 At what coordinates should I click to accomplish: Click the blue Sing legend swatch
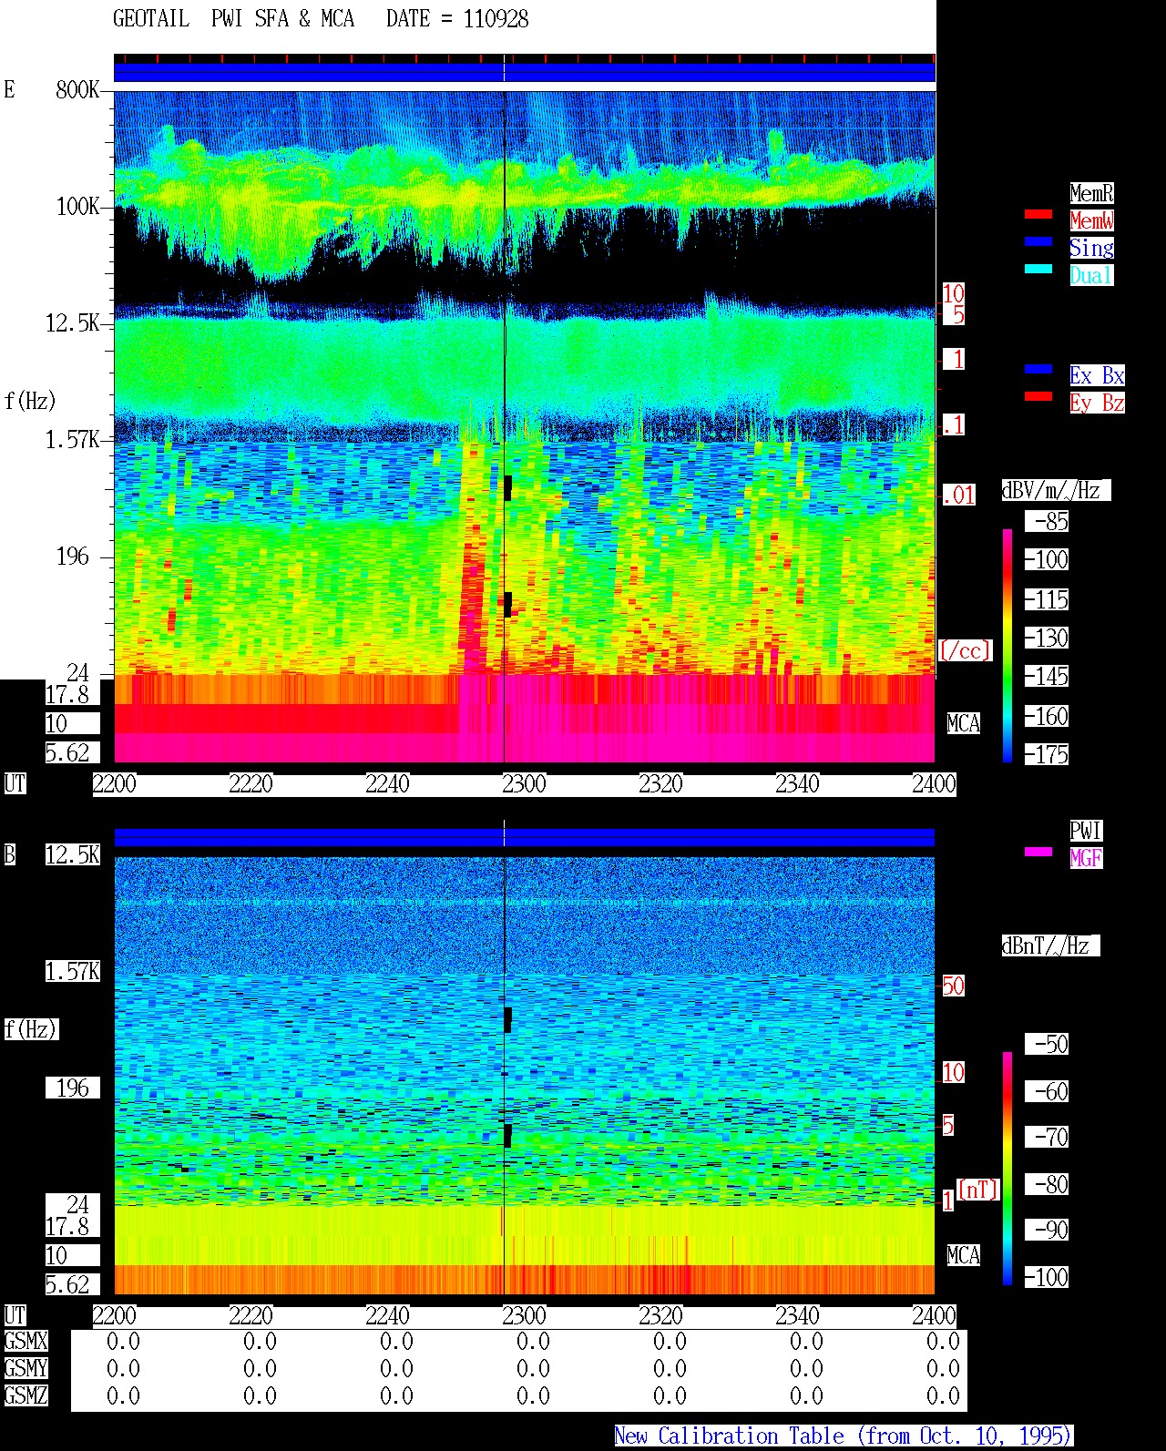[1038, 241]
